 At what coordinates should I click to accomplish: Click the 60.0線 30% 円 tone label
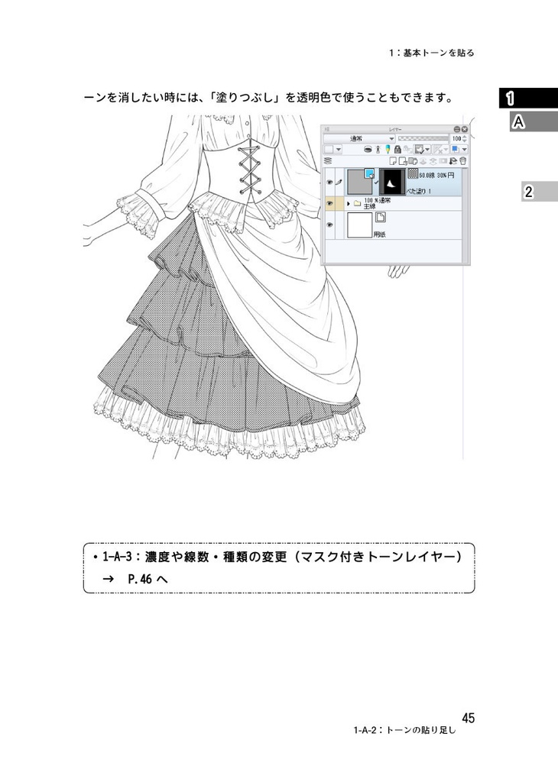click(x=436, y=176)
